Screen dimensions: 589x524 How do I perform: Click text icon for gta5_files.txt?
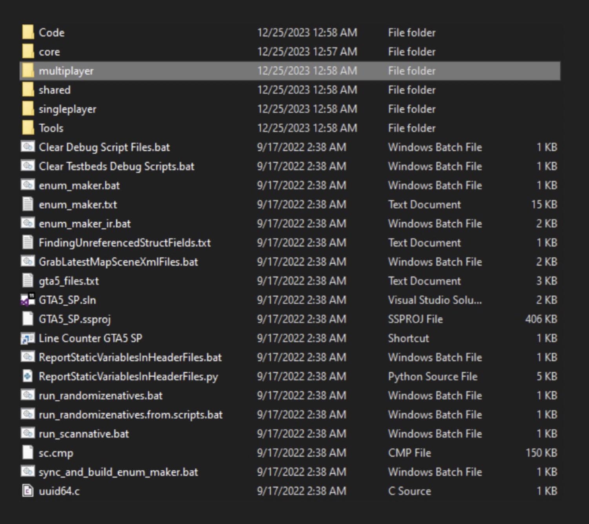point(28,280)
